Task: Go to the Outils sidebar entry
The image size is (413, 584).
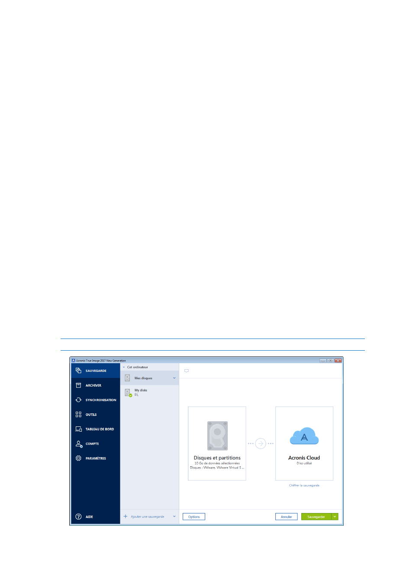Action: [x=96, y=415]
